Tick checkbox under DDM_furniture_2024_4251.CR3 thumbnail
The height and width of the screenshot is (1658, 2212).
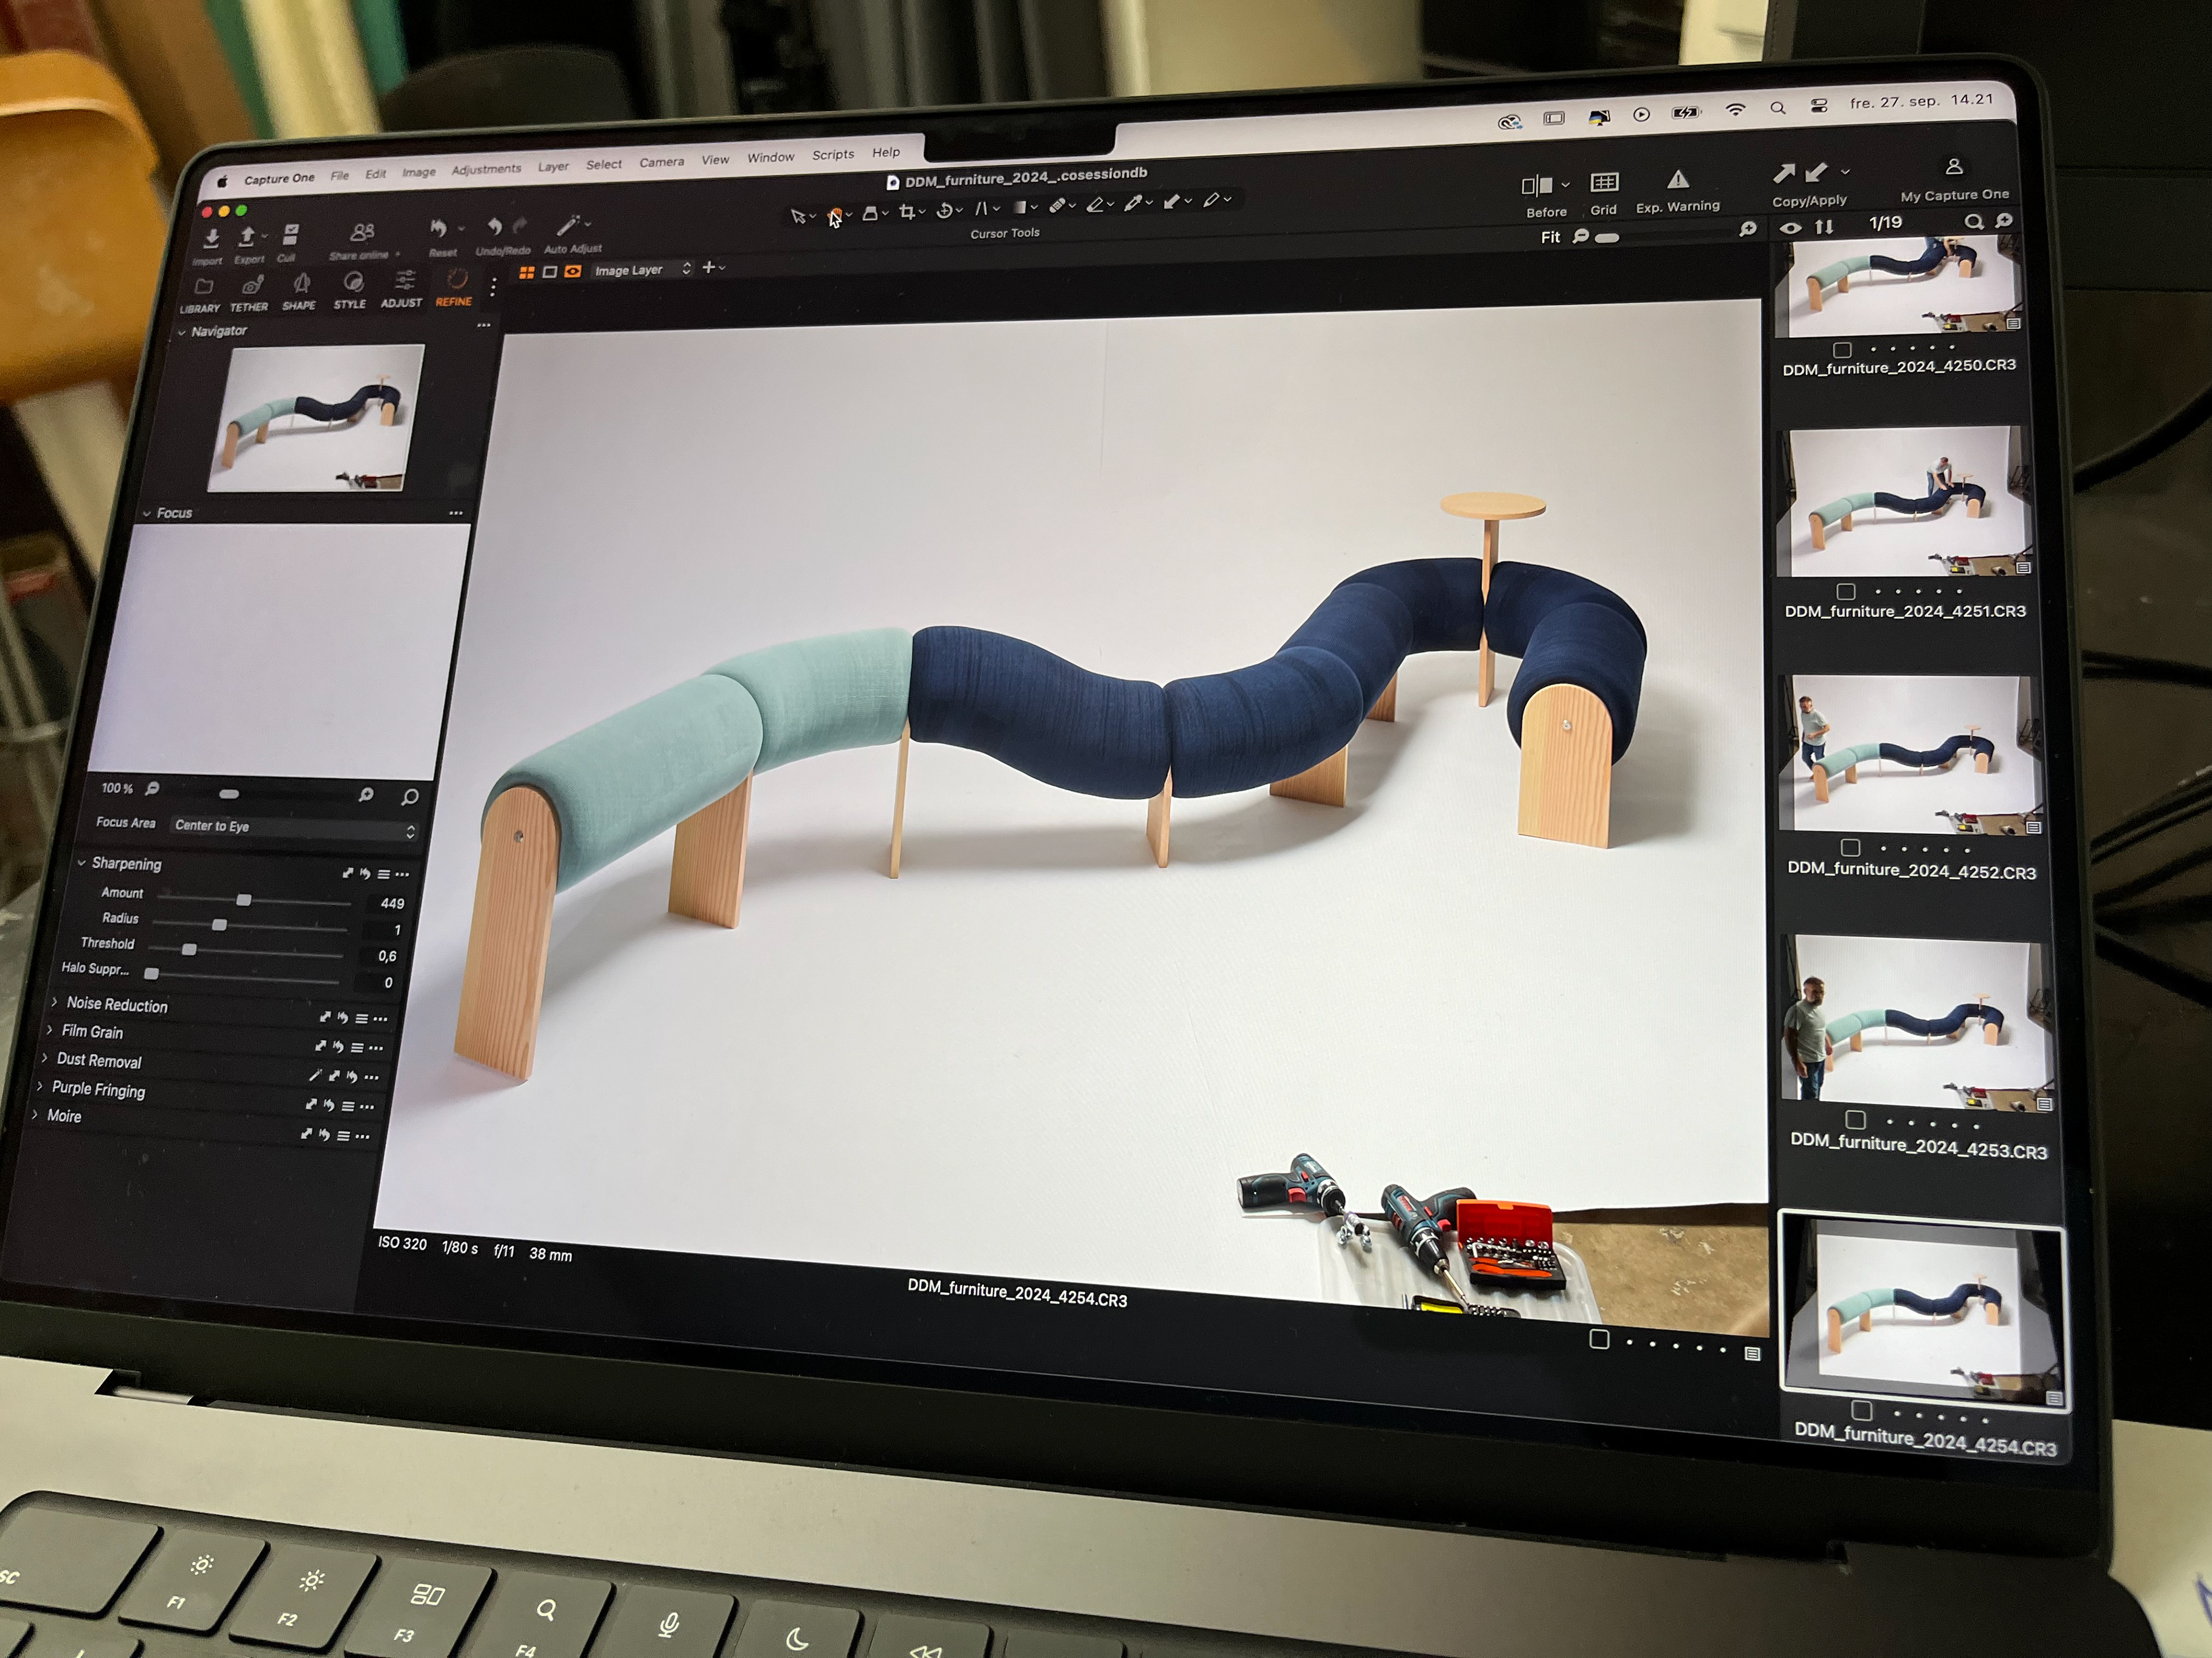1846,592
